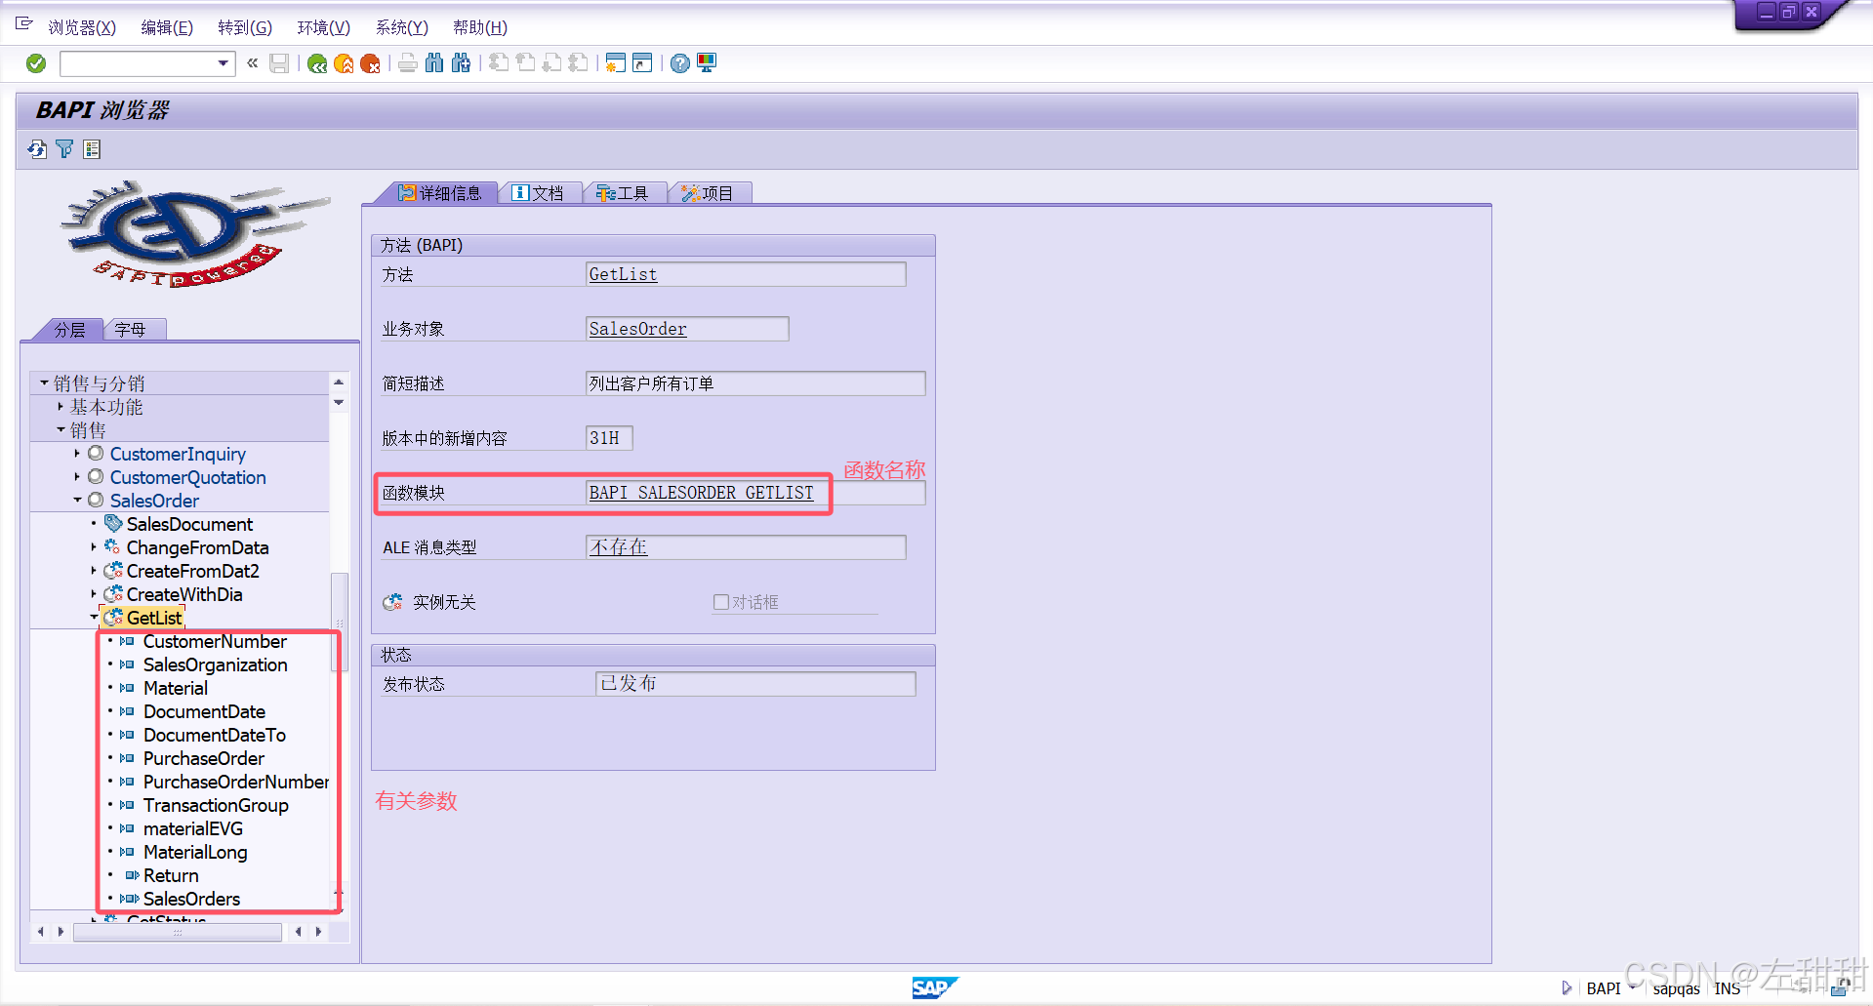Screen dimensions: 1873x1006
Task: Click the Generate Shortcut icon
Action: pos(642,63)
